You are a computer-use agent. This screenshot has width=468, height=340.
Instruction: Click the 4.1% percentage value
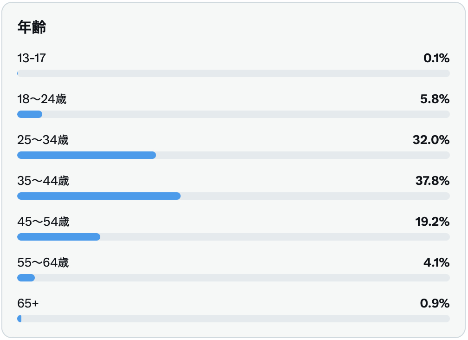click(436, 263)
